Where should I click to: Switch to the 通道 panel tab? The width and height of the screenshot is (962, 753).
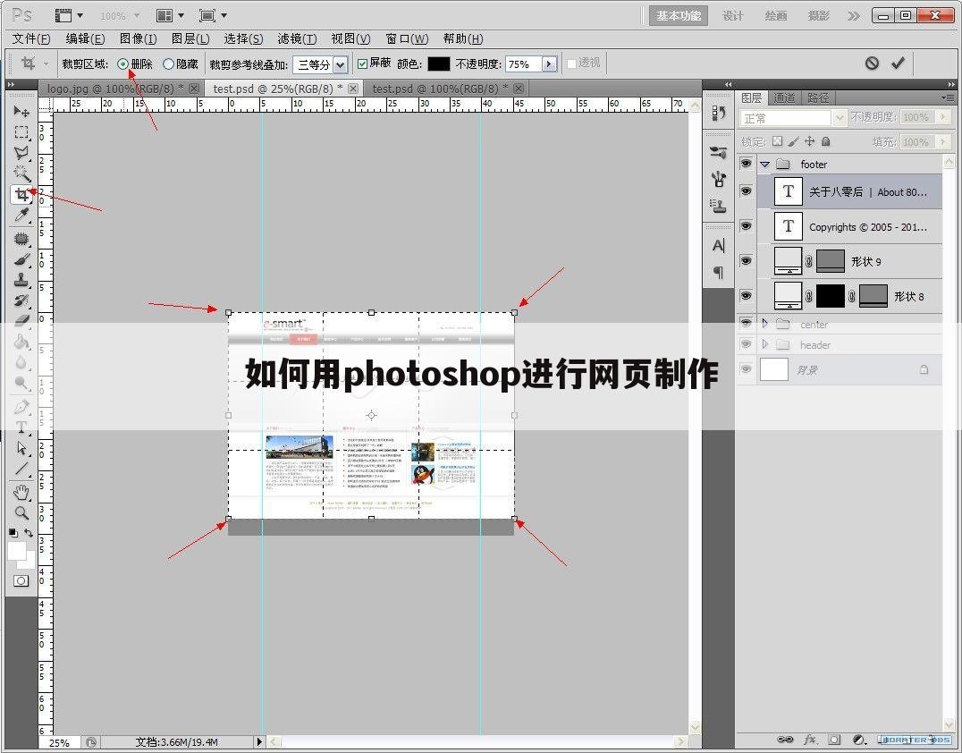(784, 97)
